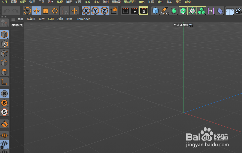
Task: Click the Redo arrow icon
Action: point(15,11)
